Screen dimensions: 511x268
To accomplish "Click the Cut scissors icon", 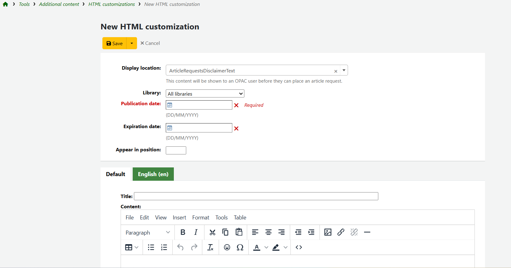I will click(212, 232).
